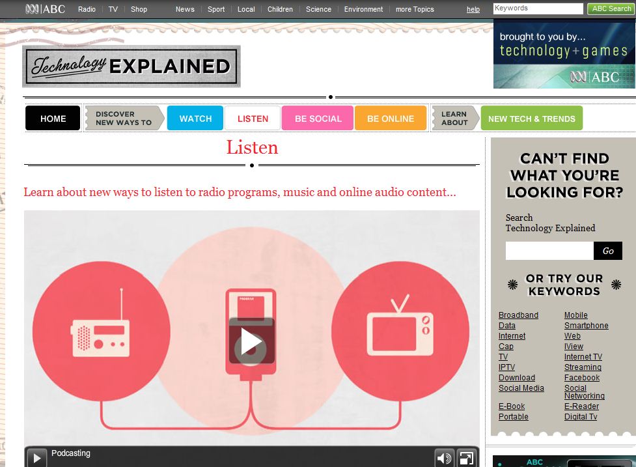Viewport: 636px width, 467px height.
Task: Open the Broadband keyword link
Action: (x=518, y=315)
